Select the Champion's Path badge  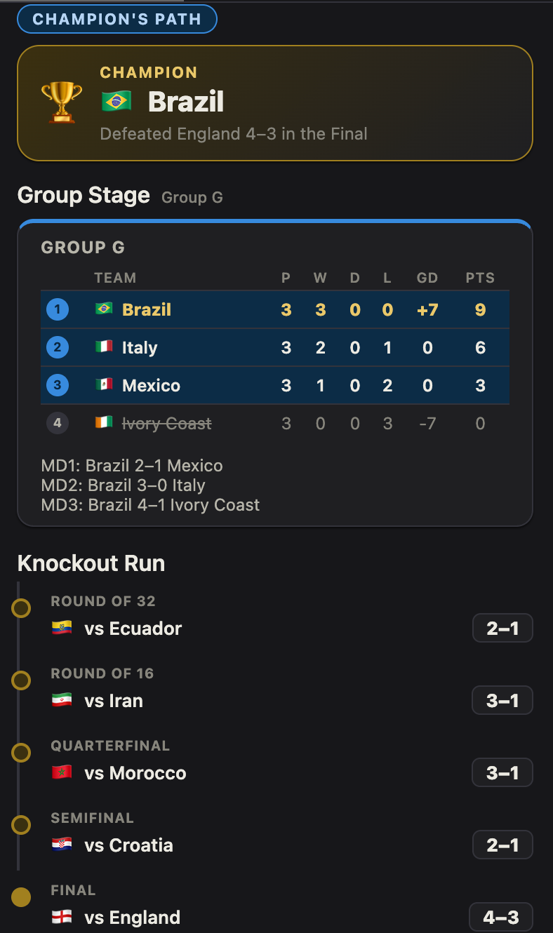pos(117,19)
